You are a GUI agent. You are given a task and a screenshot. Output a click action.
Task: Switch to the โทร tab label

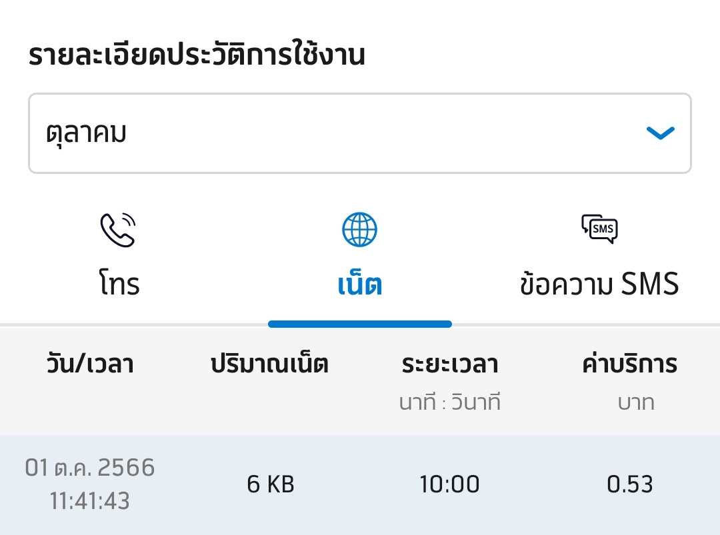coord(118,284)
